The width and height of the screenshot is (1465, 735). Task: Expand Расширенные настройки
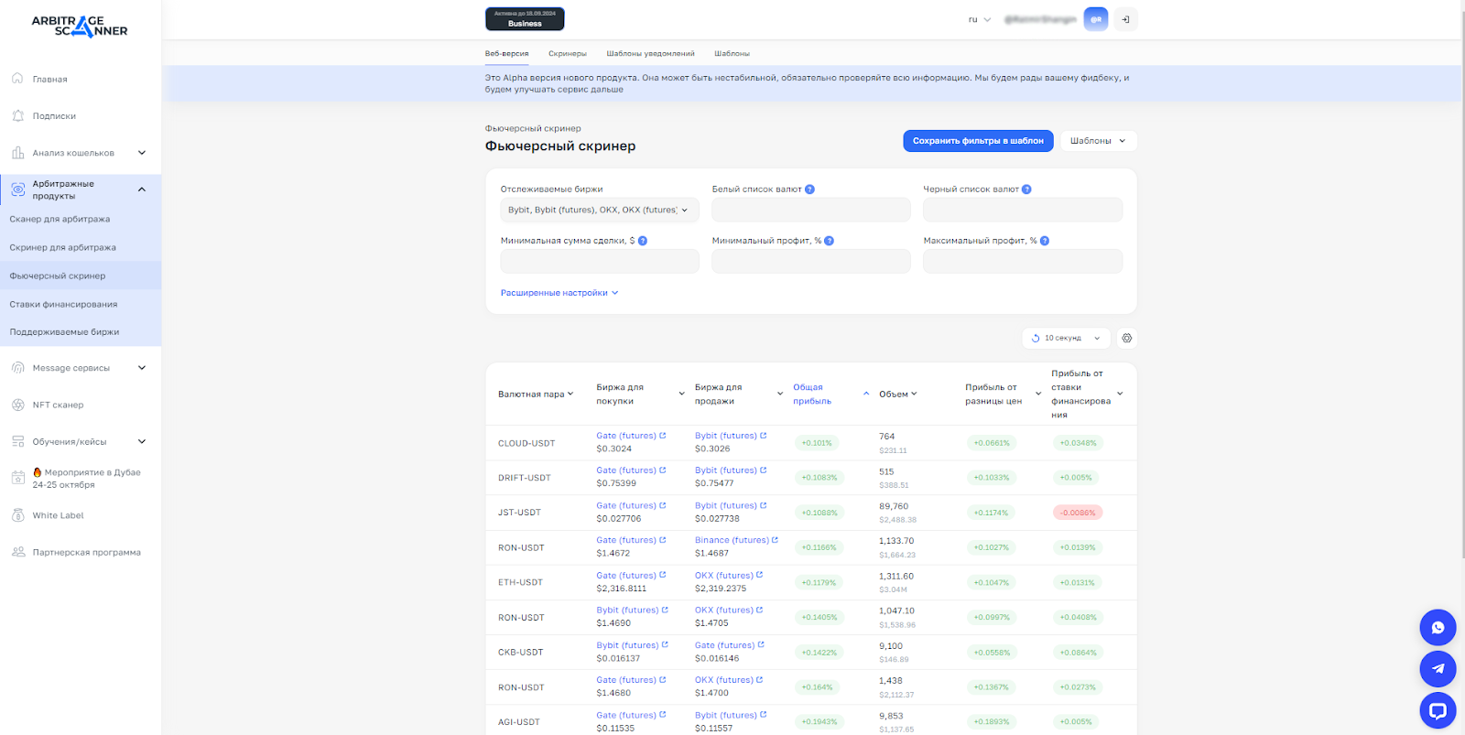click(559, 293)
